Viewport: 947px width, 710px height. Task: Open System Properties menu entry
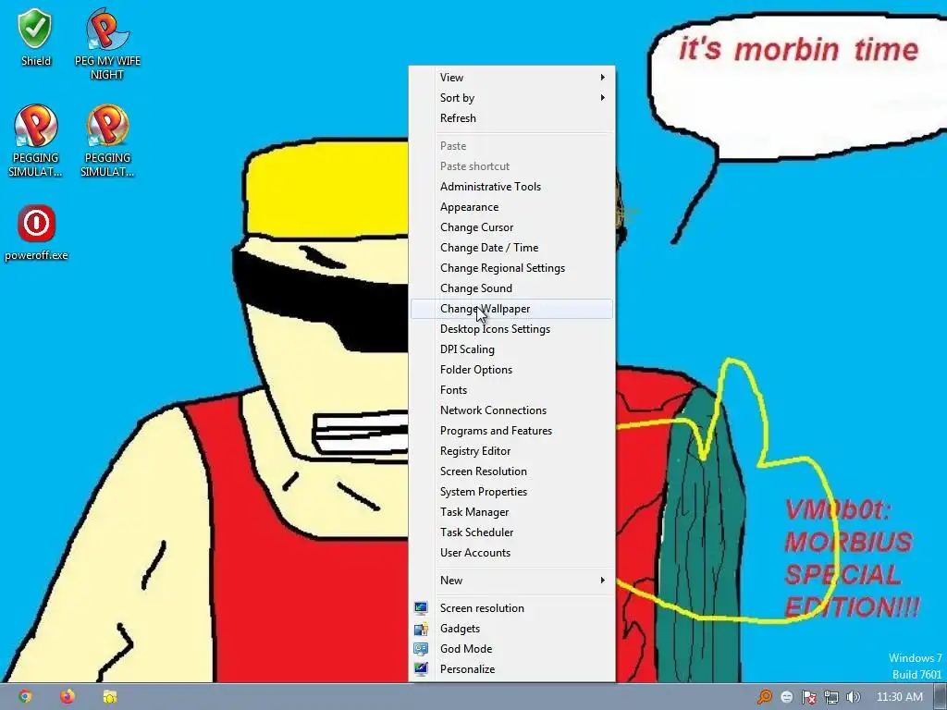coord(512,492)
